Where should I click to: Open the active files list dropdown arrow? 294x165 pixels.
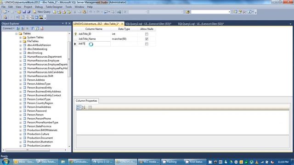290,24
